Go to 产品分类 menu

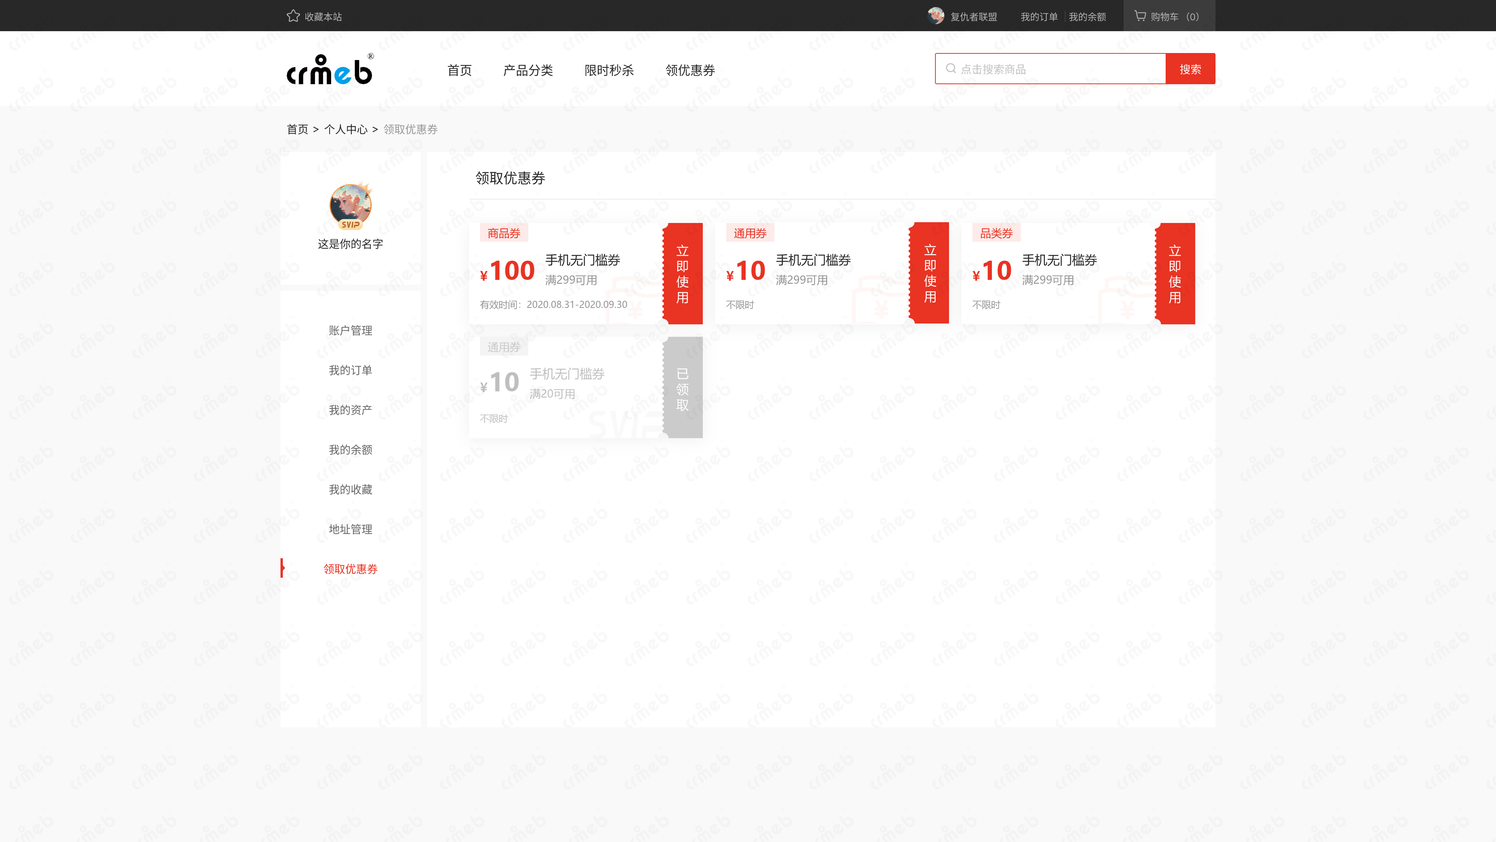click(528, 70)
